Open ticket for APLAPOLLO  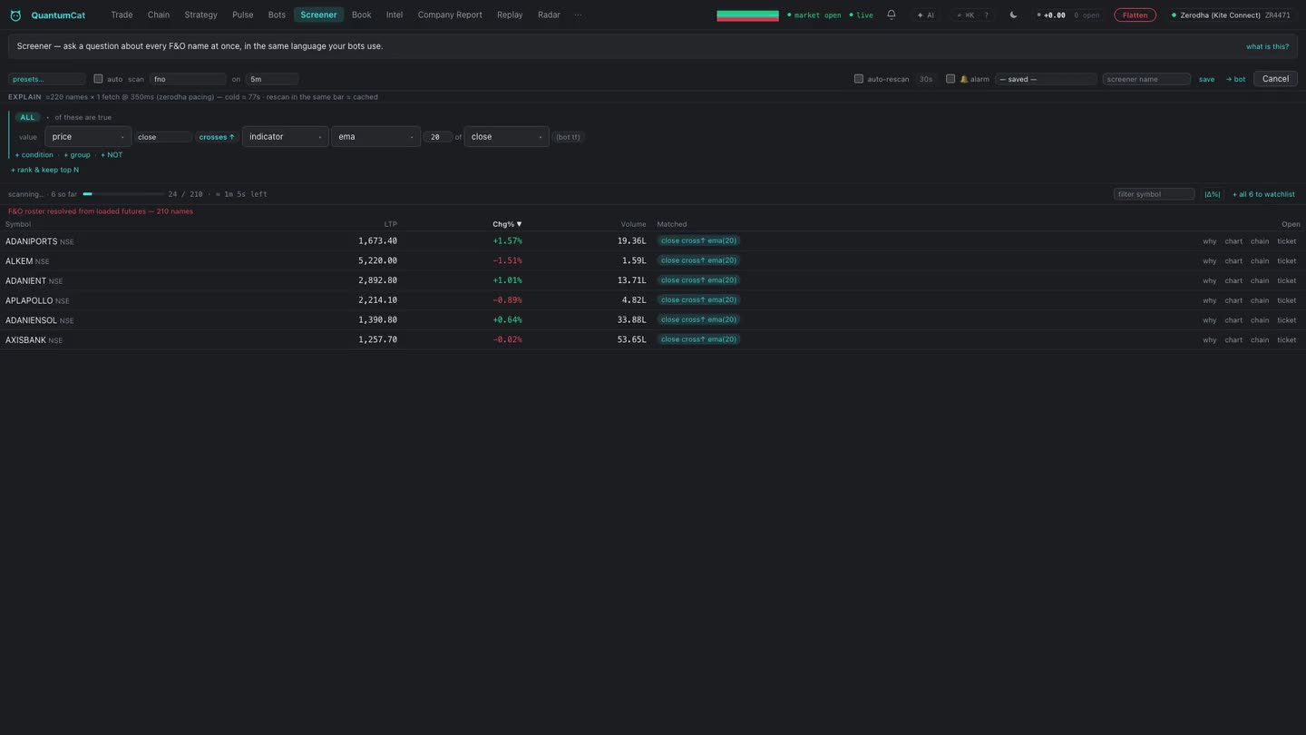click(x=1286, y=300)
